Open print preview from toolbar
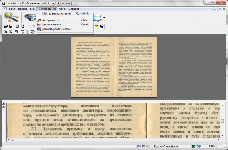228x150 pixels. [22, 26]
